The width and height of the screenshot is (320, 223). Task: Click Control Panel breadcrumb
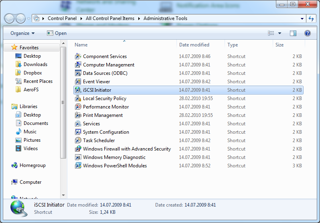tap(62, 18)
